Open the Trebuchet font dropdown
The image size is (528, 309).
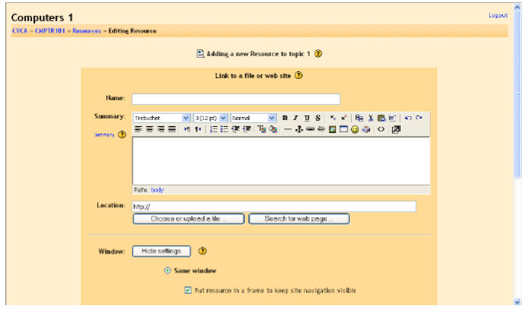coord(162,118)
